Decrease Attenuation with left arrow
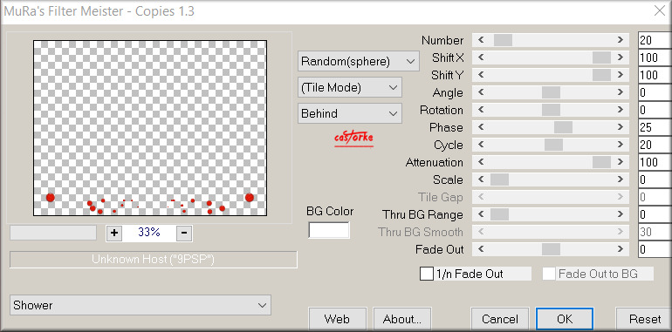Screen dimensions: 672x332 pyautogui.click(x=481, y=162)
